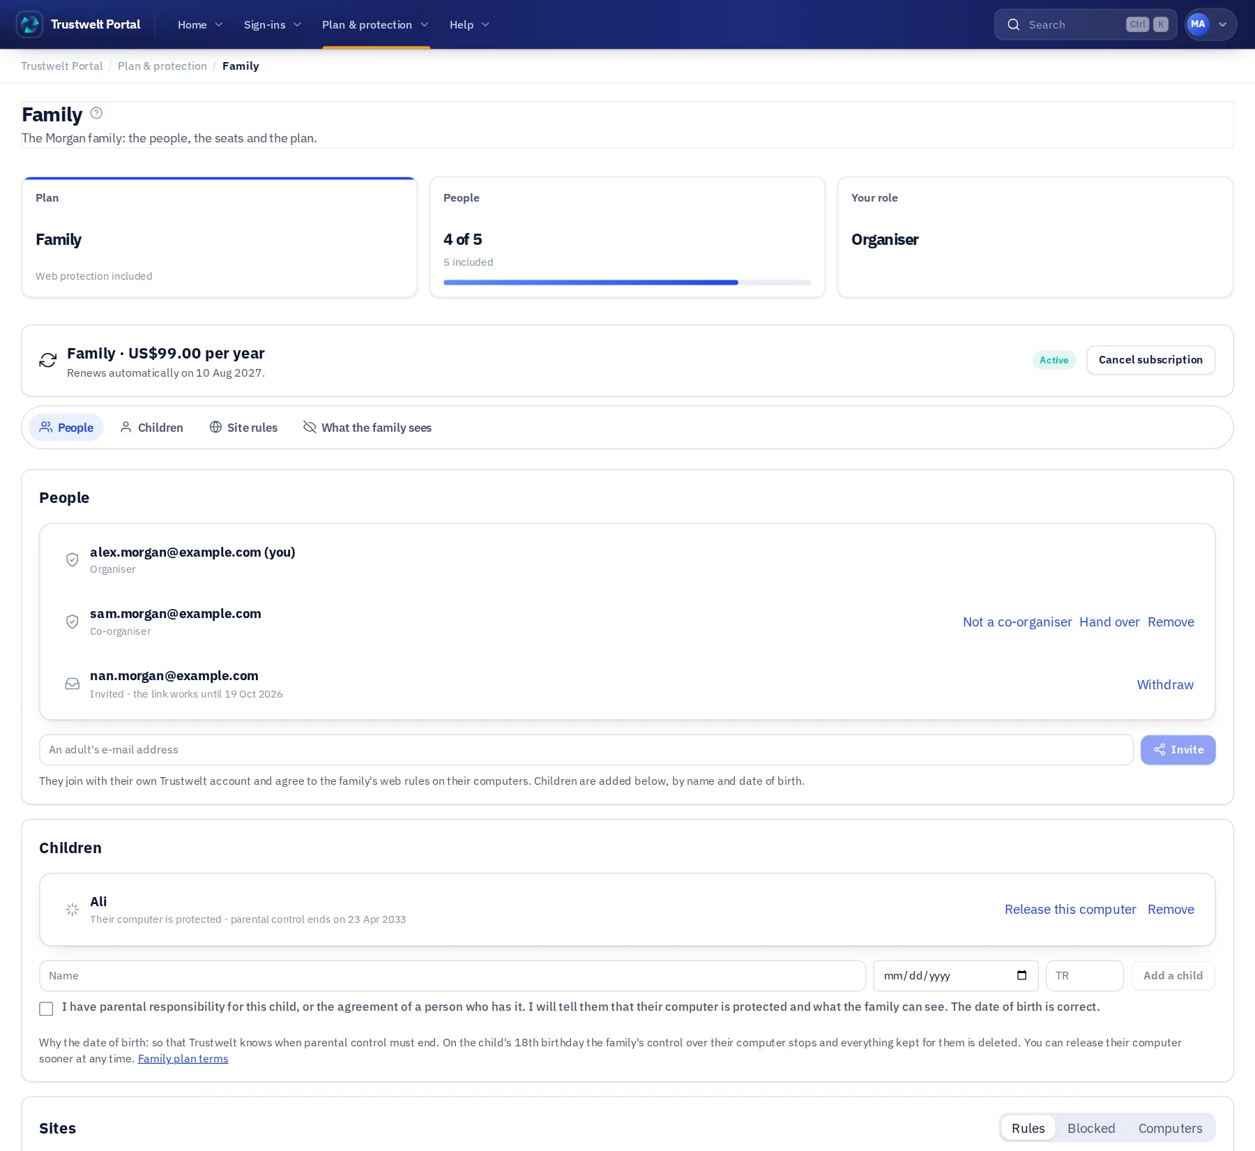Click the spinner icon beside Ali
The image size is (1255, 1151).
[x=72, y=910]
